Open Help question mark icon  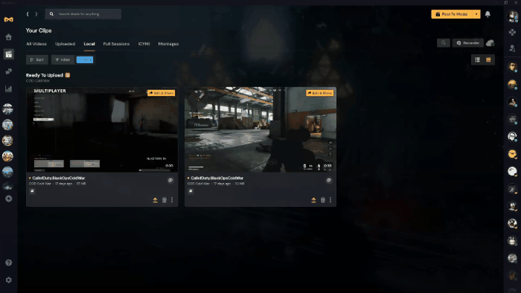[9, 263]
